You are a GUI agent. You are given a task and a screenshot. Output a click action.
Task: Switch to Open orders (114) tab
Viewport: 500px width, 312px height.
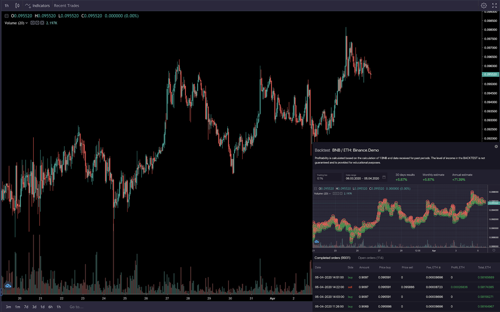[x=371, y=258]
